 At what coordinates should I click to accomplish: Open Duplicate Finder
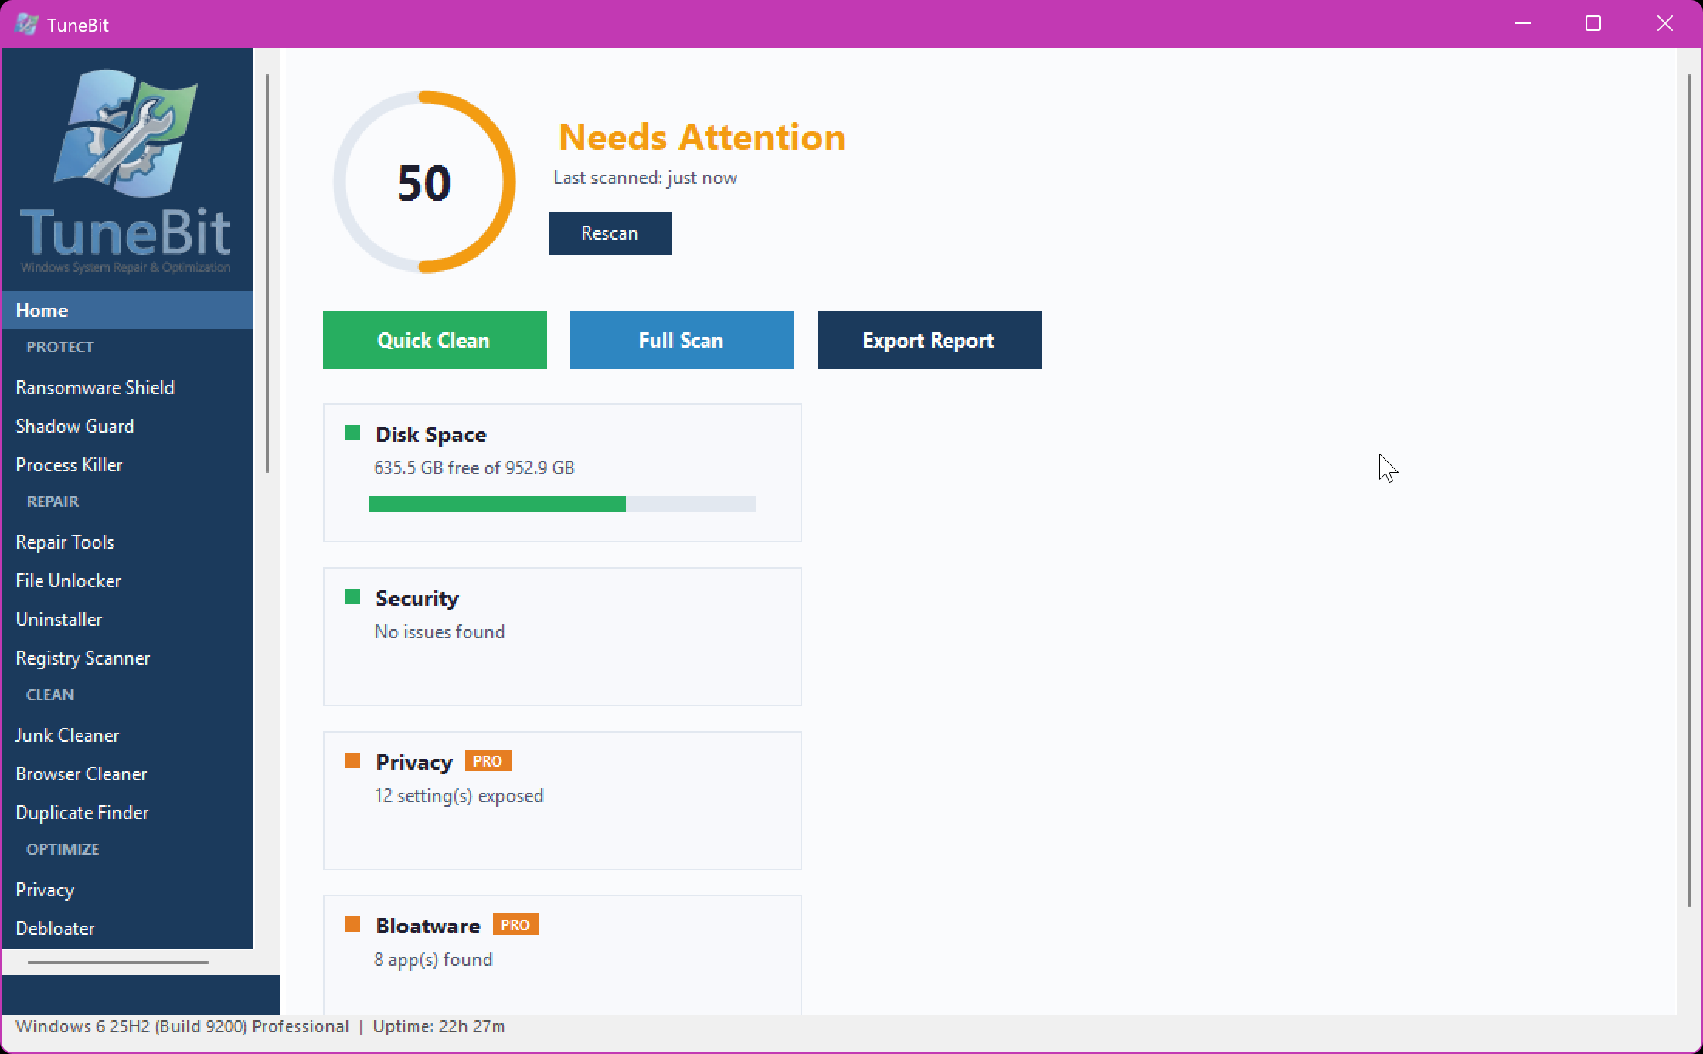pos(127,812)
